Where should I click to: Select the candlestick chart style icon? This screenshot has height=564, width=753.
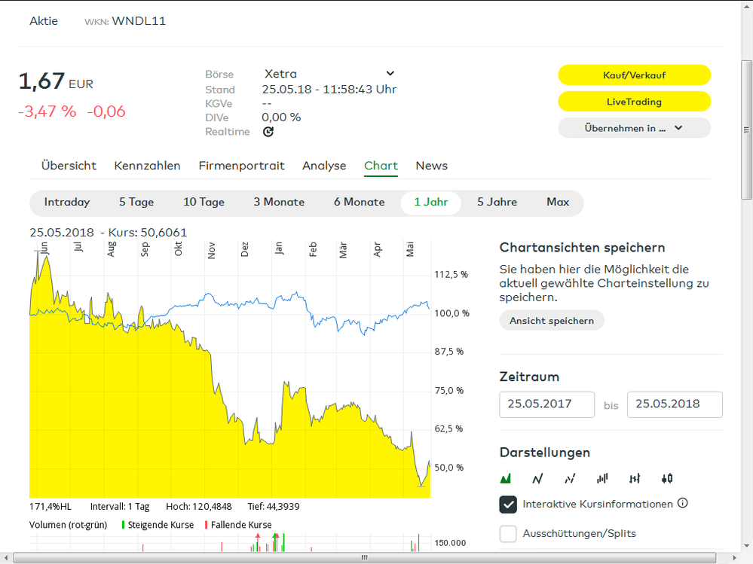point(667,478)
